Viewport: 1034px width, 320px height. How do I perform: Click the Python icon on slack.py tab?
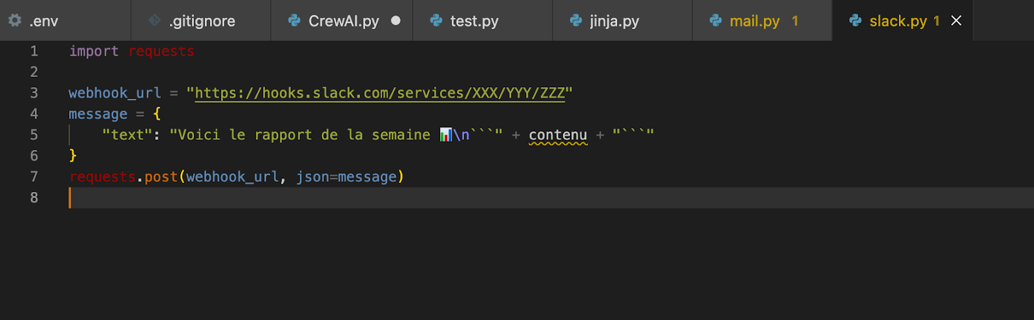(x=856, y=21)
